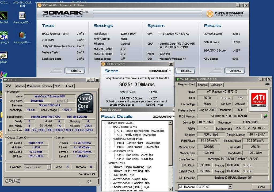274x192 pixels.
Task: Switch to the Mainboard tab in CPU-Z
Action: click(33, 86)
